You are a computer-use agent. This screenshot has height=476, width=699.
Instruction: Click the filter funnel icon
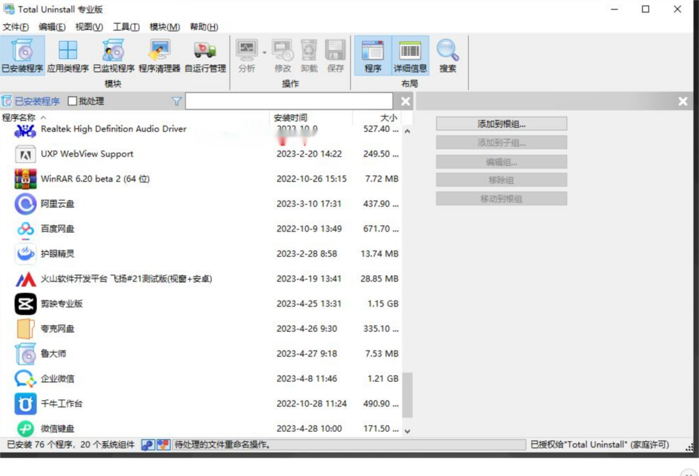(177, 101)
